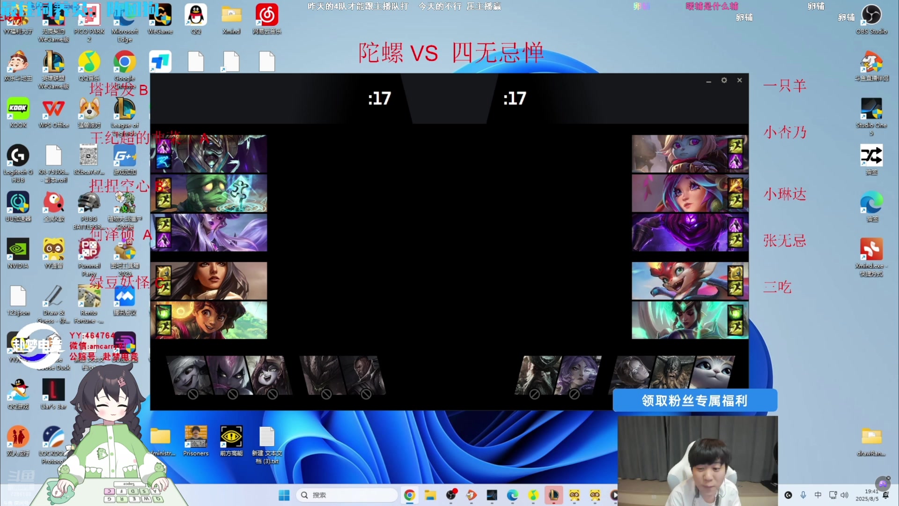Image resolution: width=899 pixels, height=506 pixels.
Task: Launch 猛兽派对 desktop game icon
Action: tap(89, 113)
